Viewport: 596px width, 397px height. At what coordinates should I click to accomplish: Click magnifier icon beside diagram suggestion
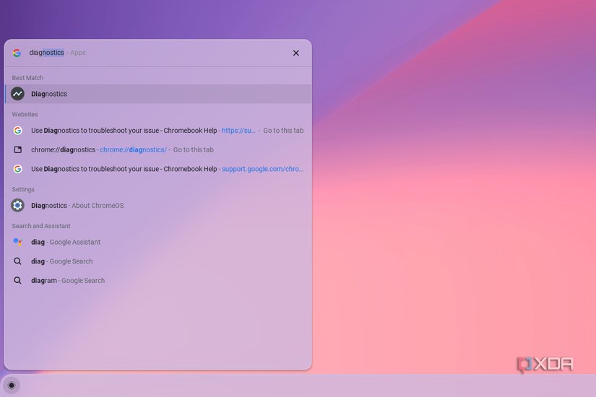17,280
